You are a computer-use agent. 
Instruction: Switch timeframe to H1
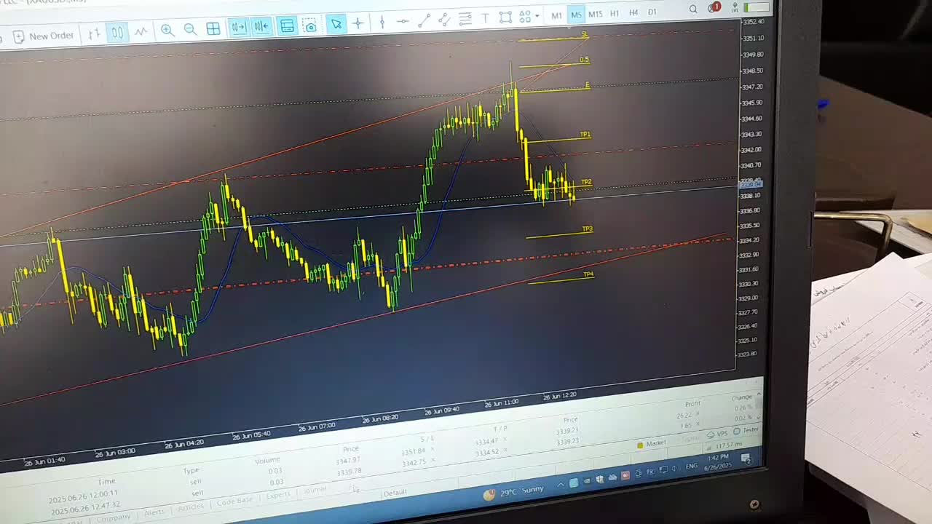(x=615, y=13)
